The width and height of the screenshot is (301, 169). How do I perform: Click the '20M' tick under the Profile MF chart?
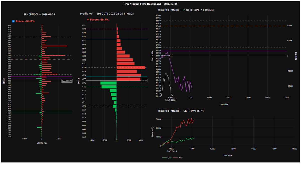click(x=129, y=140)
